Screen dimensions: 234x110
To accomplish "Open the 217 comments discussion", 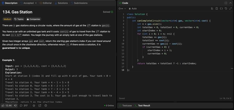I will [24, 106].
